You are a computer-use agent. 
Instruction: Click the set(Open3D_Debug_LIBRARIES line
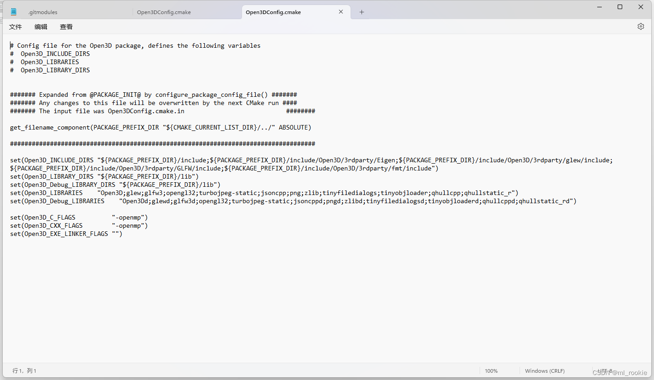click(293, 201)
